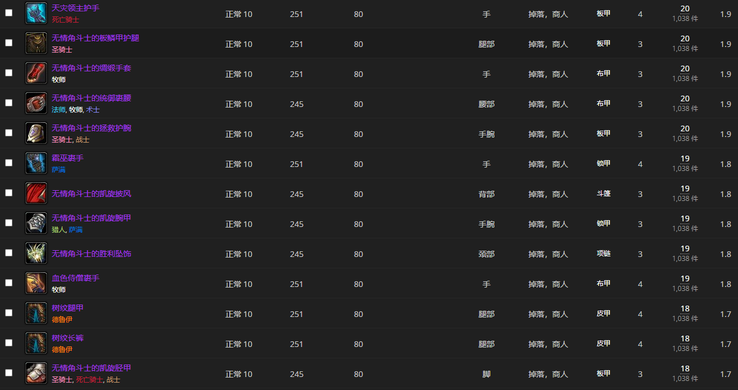Click the 天灾领主护手 item icon
Image resolution: width=738 pixels, height=390 pixels.
[36, 13]
